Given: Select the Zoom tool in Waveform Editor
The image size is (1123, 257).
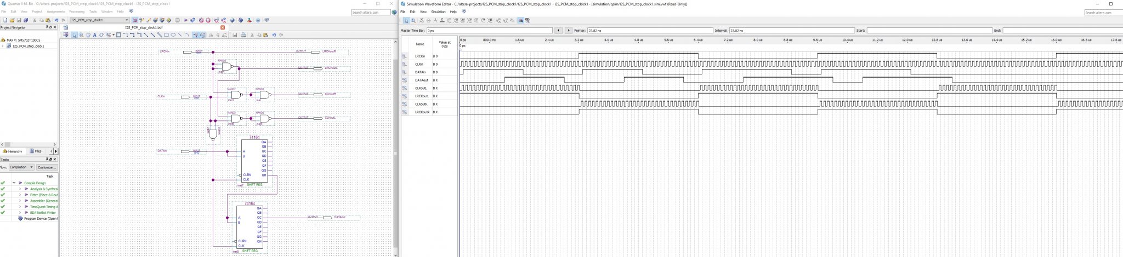Looking at the screenshot, I should (413, 20).
